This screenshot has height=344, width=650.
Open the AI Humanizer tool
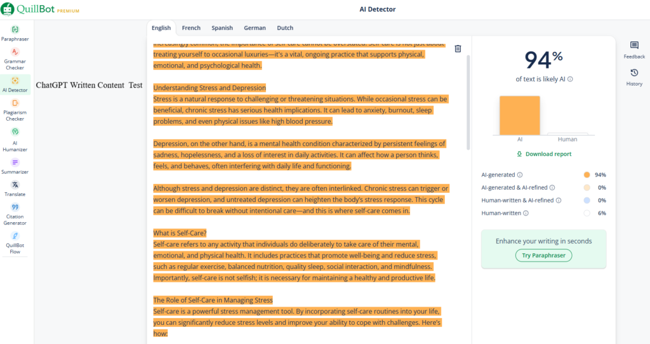tap(15, 140)
